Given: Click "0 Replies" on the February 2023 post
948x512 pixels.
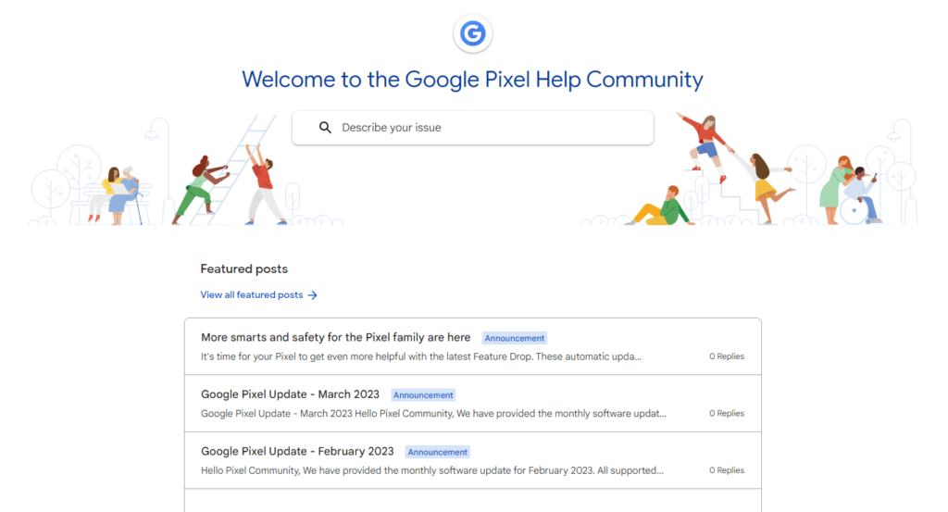Looking at the screenshot, I should (727, 470).
